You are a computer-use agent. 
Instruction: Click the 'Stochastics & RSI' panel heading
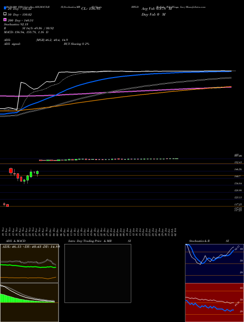[209, 241]
